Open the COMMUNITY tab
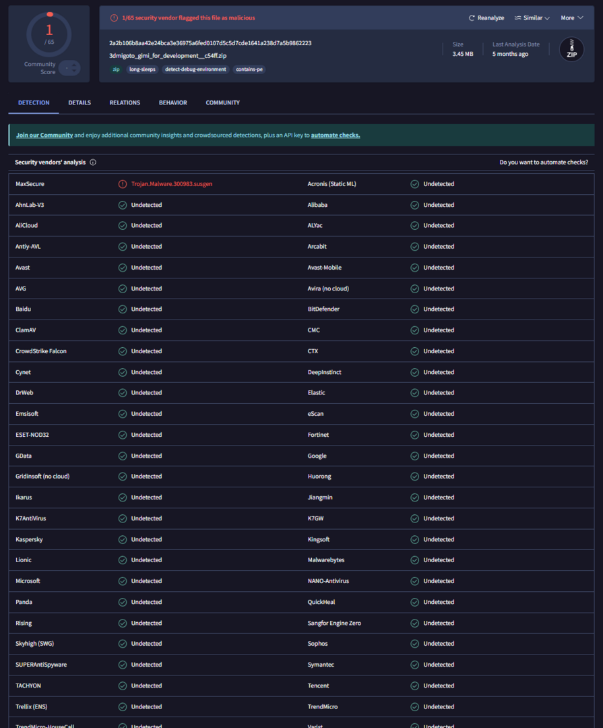The image size is (603, 728). 223,102
